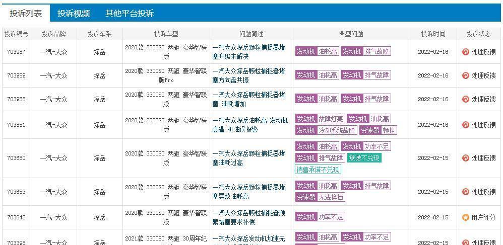
Task: Click the 投诉车系 column header
Action: click(x=100, y=34)
